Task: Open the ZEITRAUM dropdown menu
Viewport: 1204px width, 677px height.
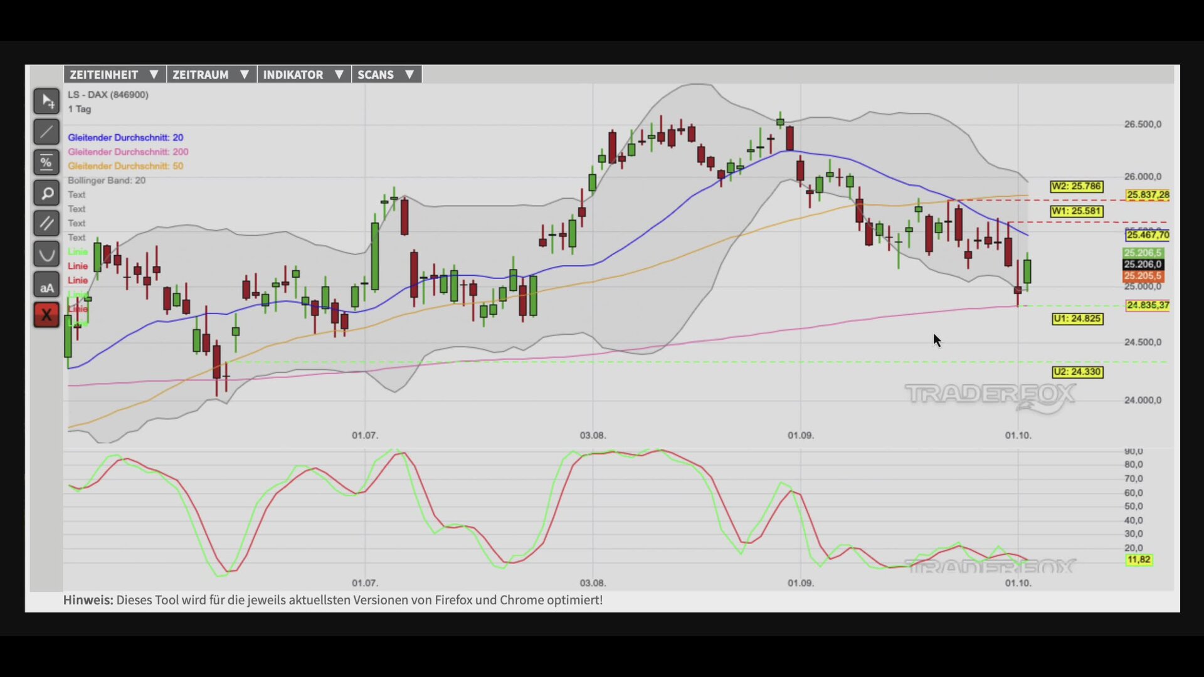Action: (211, 75)
